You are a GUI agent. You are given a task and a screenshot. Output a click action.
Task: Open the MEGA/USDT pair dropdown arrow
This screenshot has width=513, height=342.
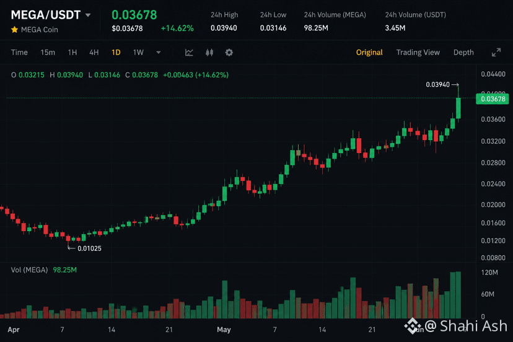pyautogui.click(x=88, y=15)
